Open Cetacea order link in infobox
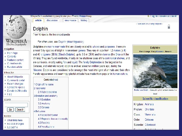182x136 pixels. [x=149, y=120]
